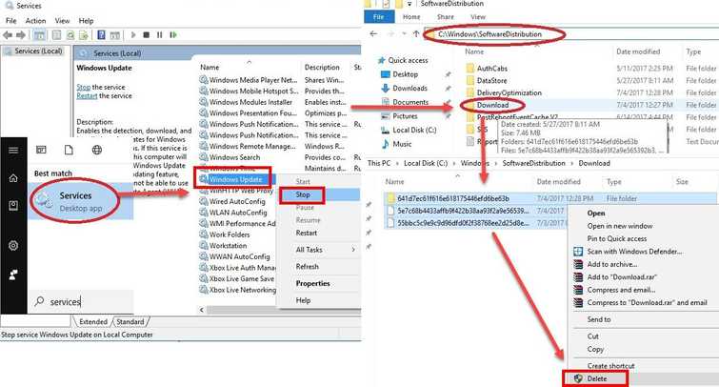Click the Explorer Back arrow button
Viewport: 719px width, 387px height.
point(373,34)
